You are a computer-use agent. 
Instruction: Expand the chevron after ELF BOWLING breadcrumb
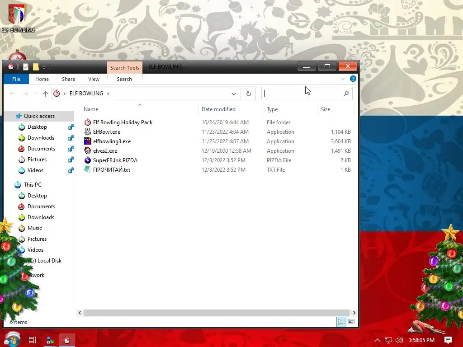(x=108, y=94)
